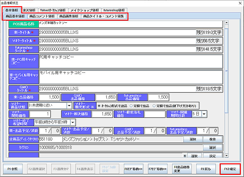Close the 出品情報修正 window
Screen dimensions: 244x177
point(239,3)
